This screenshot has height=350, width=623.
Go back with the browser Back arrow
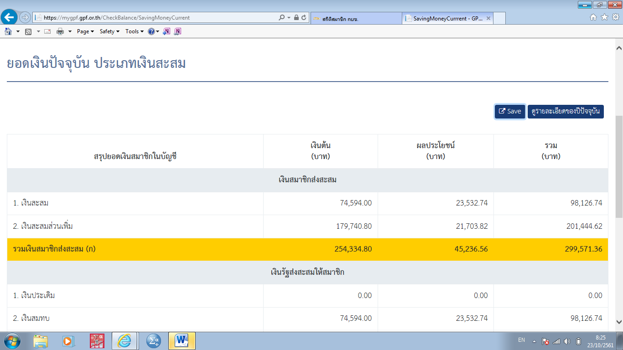click(9, 18)
